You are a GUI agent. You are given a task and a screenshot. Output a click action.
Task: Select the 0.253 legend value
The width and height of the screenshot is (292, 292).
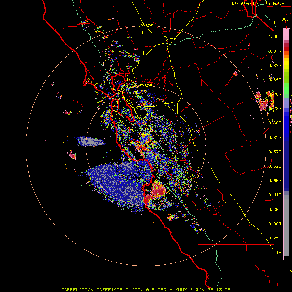pyautogui.click(x=275, y=238)
